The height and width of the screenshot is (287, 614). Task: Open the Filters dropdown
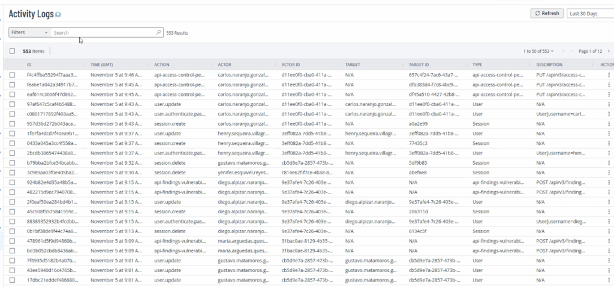click(29, 32)
